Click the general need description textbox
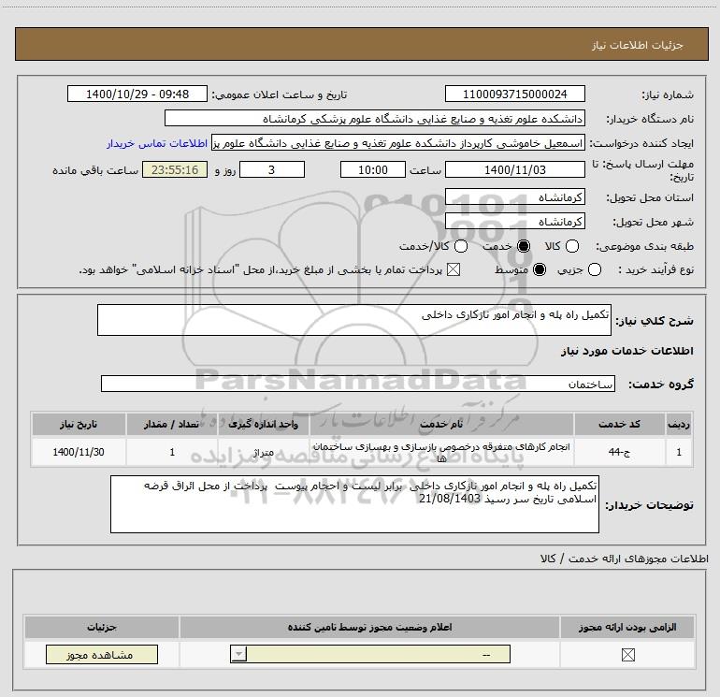 coord(354,320)
